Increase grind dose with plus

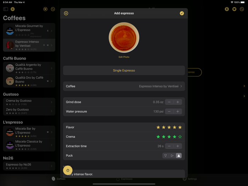[x=178, y=102]
